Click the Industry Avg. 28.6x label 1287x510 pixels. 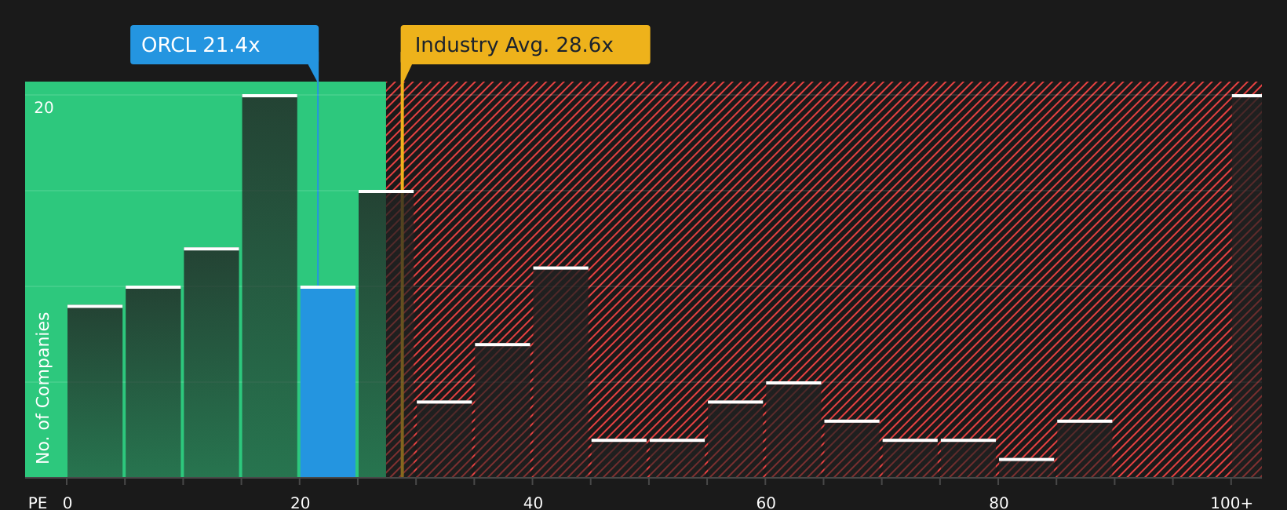tap(525, 45)
